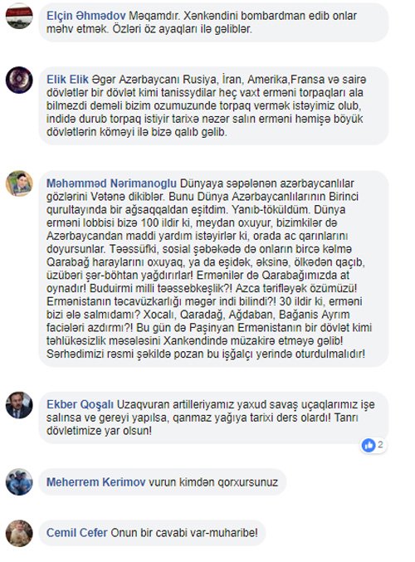
Task: Open the Meherrem Kerimov name link
Action: (x=96, y=482)
